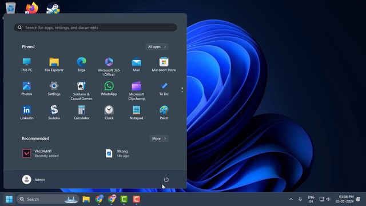
Task: Show hidden system tray icons
Action: pos(291,199)
